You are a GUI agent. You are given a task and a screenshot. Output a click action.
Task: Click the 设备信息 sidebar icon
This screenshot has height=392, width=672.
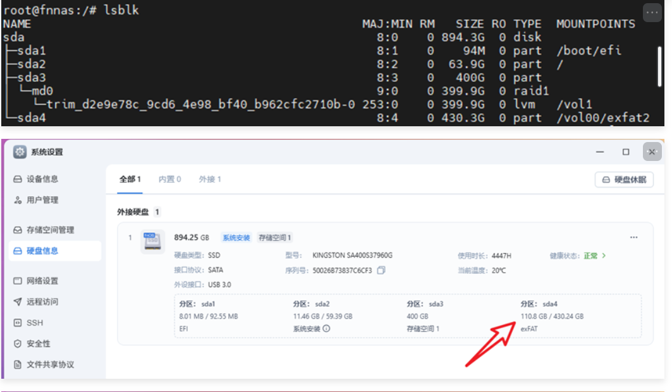coord(18,179)
